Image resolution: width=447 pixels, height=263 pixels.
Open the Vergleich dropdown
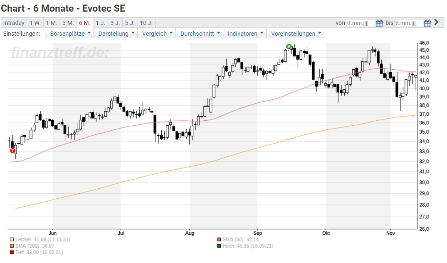157,34
